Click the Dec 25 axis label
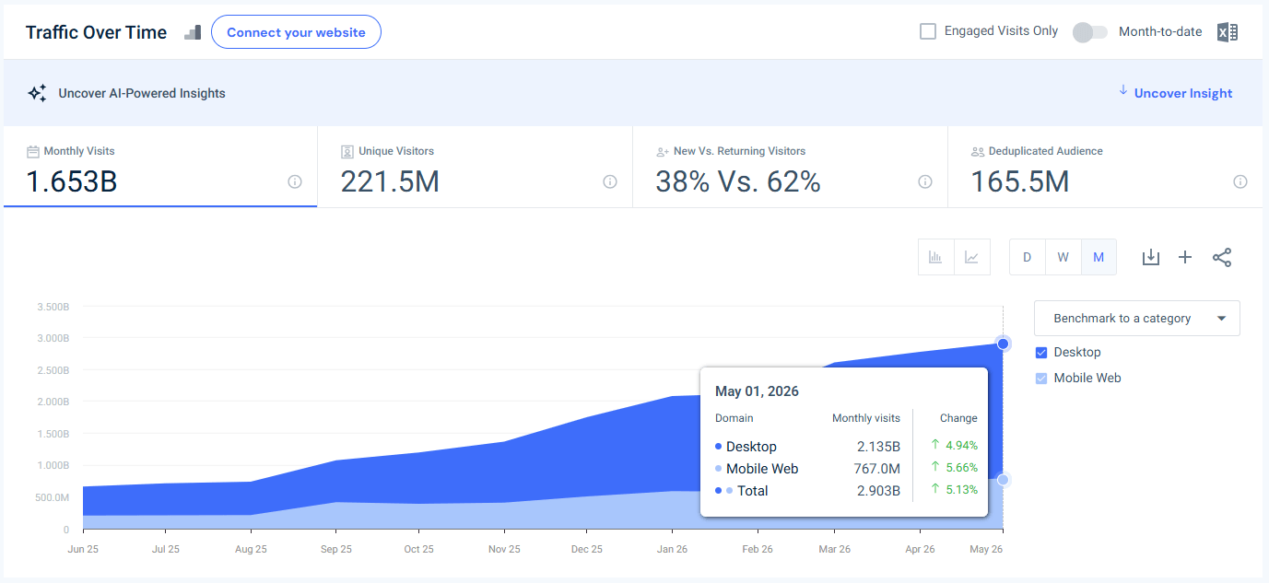Image resolution: width=1269 pixels, height=583 pixels. (586, 549)
